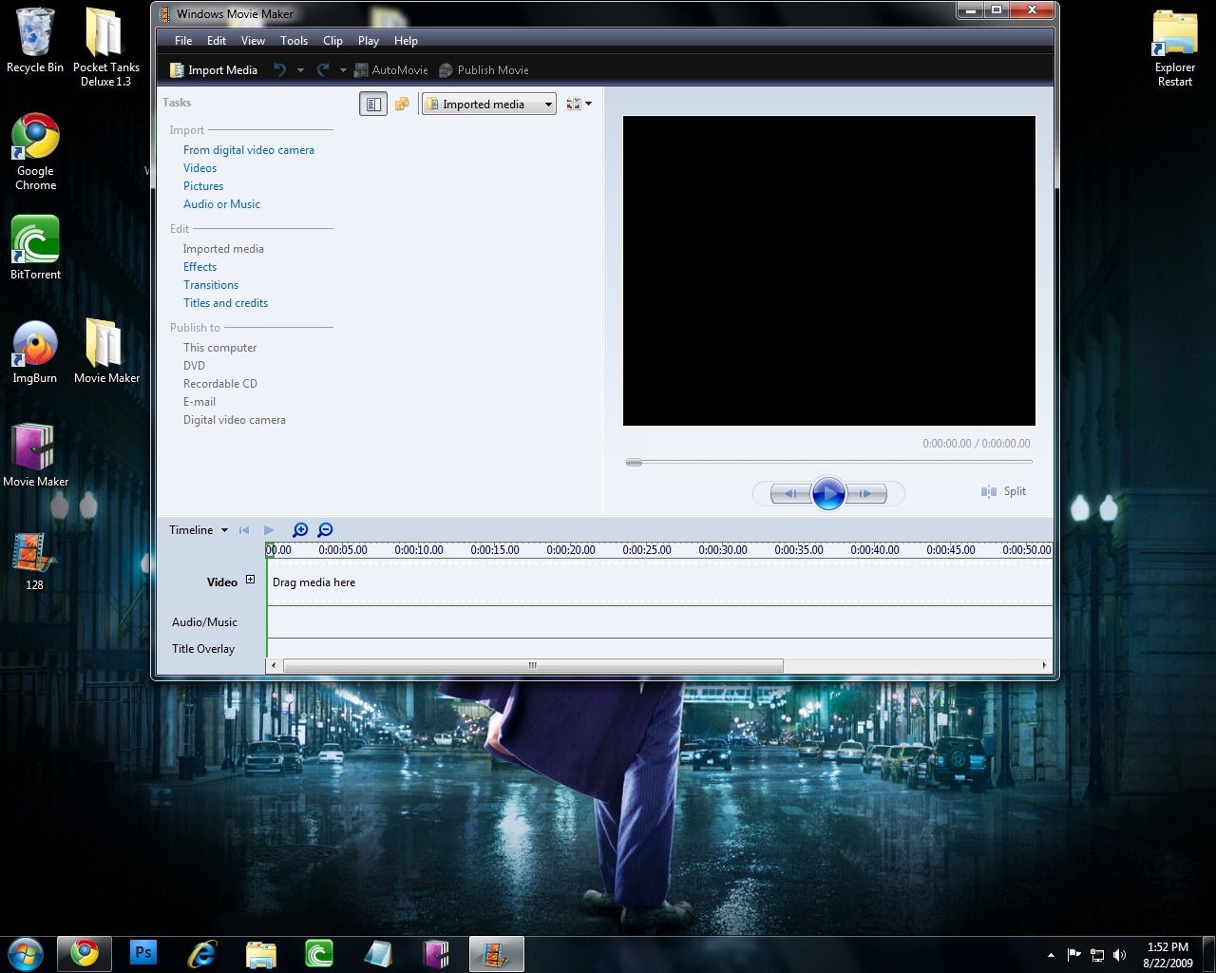Viewport: 1216px width, 973px height.
Task: Open the Undo history dropdown arrow
Action: (x=300, y=70)
